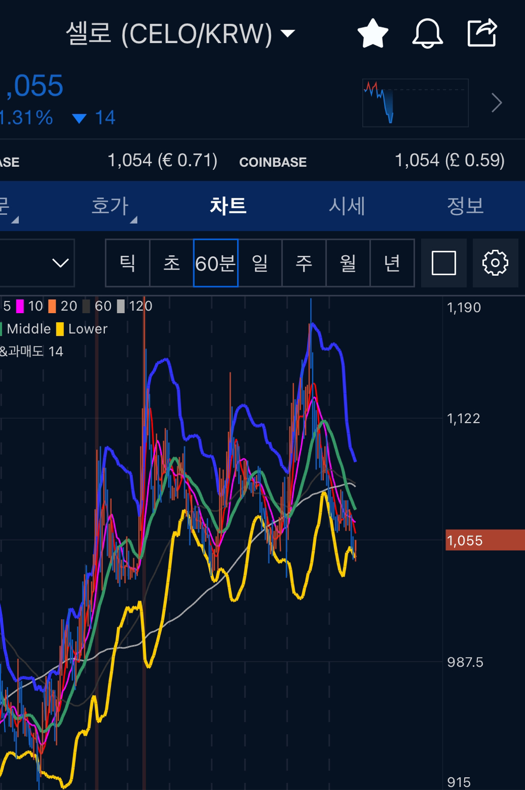Open the 정보 tab
This screenshot has width=525, height=790.
tap(465, 206)
